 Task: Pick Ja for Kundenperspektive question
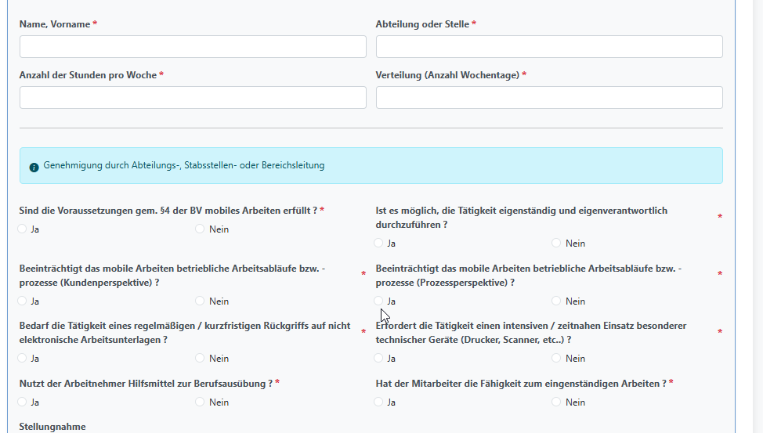pyautogui.click(x=22, y=301)
